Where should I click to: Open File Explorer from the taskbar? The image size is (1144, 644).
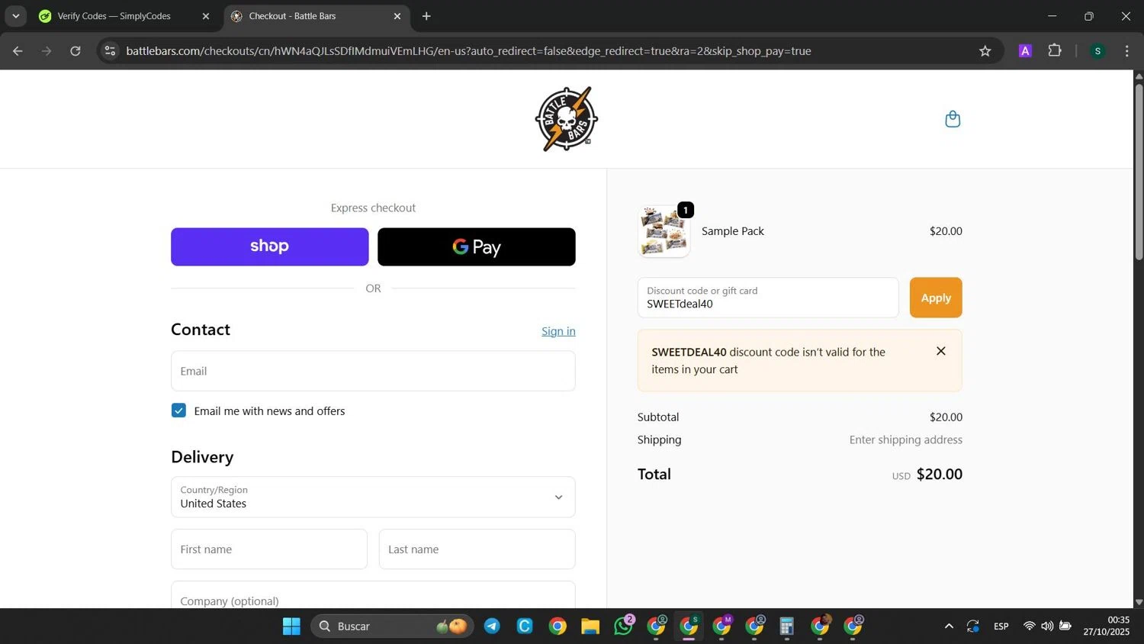590,626
